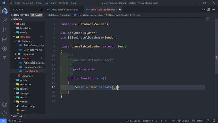
Task: Change end of line sequence LF
Action: pyautogui.click(x=166, y=121)
